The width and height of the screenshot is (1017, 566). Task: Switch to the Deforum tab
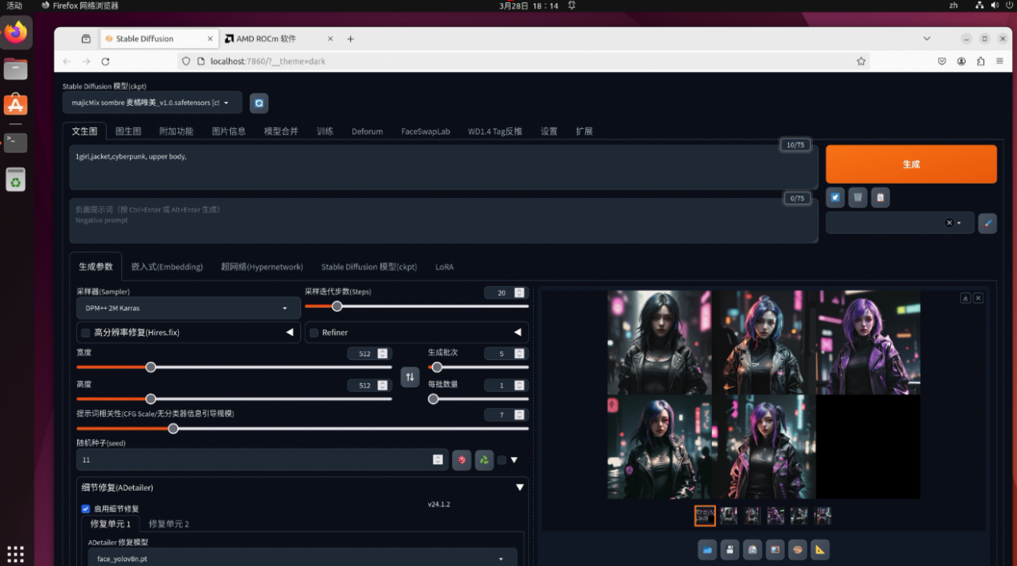(367, 131)
